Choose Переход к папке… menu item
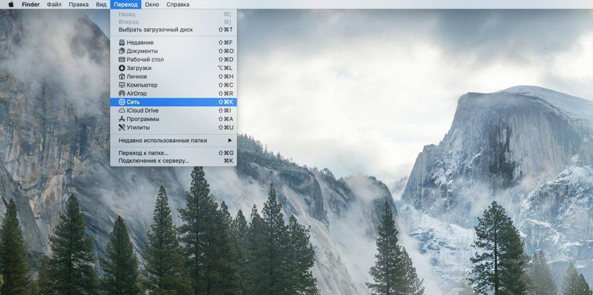This screenshot has height=295, width=593. (x=144, y=153)
